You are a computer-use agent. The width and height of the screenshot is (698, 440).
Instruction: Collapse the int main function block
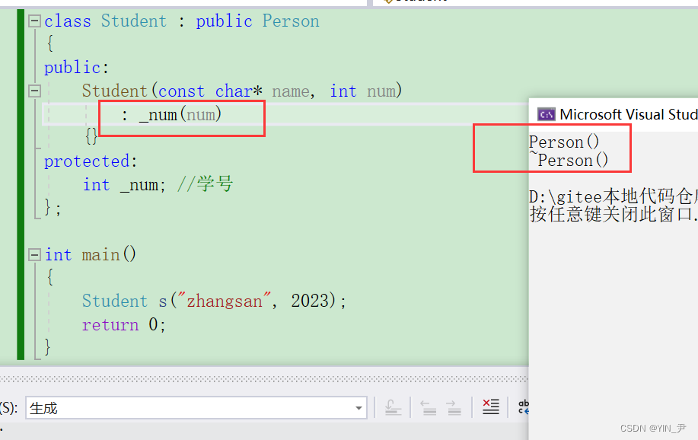pyautogui.click(x=35, y=255)
